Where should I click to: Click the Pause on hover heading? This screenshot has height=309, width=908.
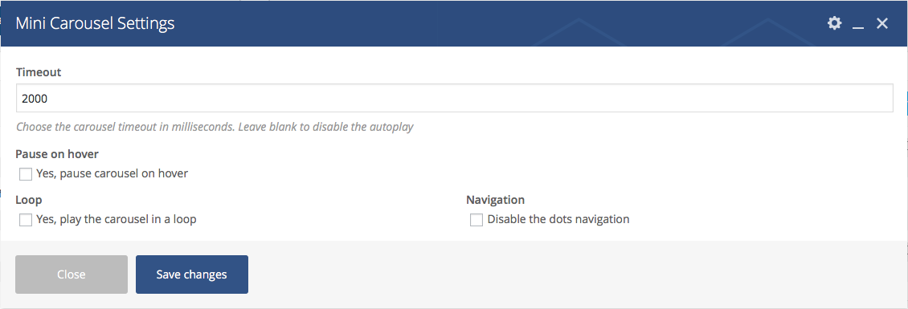coord(57,154)
